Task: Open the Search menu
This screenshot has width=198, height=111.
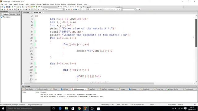Action: [x=16, y=4]
